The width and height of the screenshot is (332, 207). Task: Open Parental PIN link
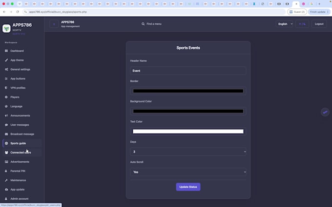click(x=22, y=171)
